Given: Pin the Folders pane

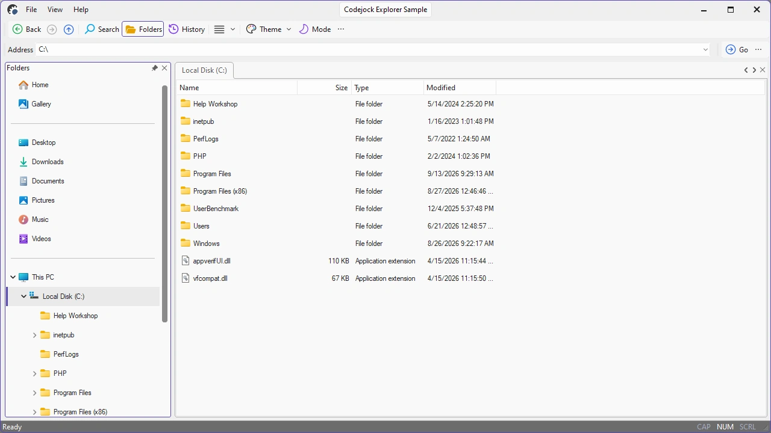Looking at the screenshot, I should [x=155, y=68].
